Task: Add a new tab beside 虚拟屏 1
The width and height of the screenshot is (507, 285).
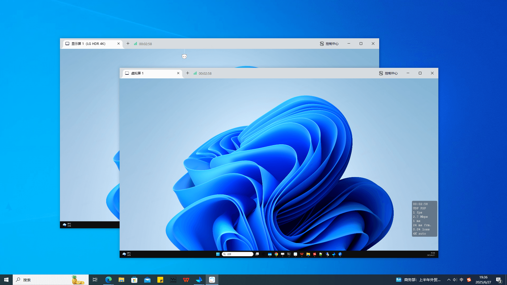Action: (187, 73)
